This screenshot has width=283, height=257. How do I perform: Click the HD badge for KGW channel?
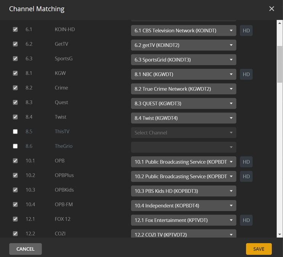click(246, 74)
